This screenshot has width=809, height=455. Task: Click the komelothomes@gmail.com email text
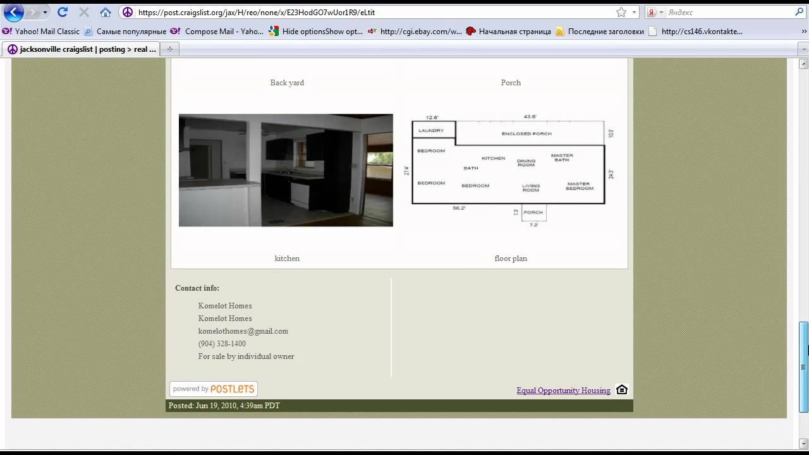pos(243,331)
